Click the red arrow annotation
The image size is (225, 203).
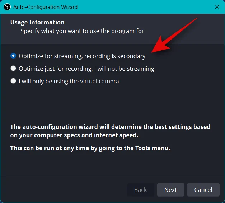tap(174, 35)
